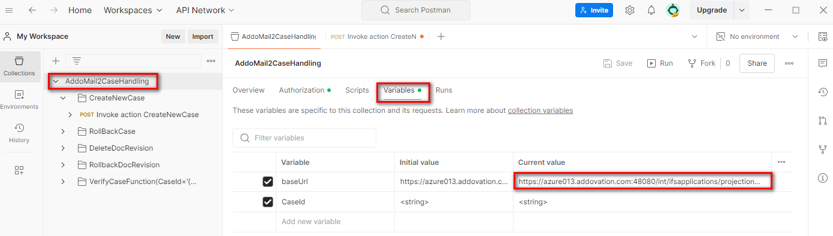Collapse the AddoMail2CaseHandling collection
This screenshot has width=833, height=236.
tap(56, 81)
